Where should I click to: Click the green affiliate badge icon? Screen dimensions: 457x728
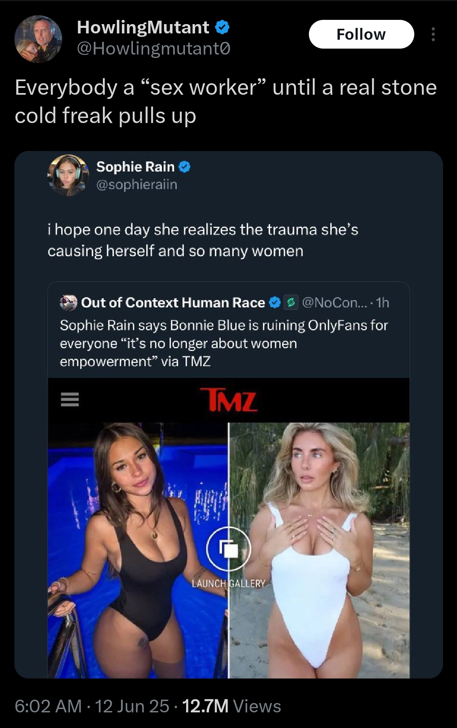(291, 303)
